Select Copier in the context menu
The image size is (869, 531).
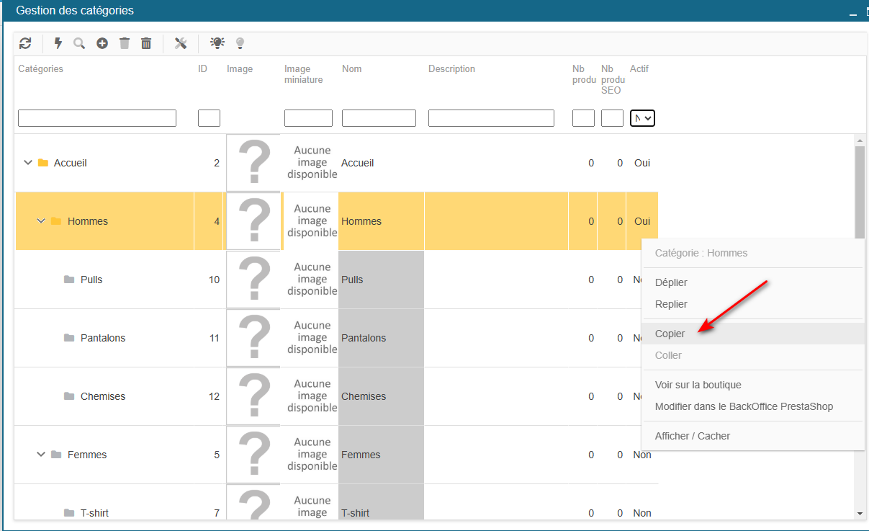tap(670, 334)
